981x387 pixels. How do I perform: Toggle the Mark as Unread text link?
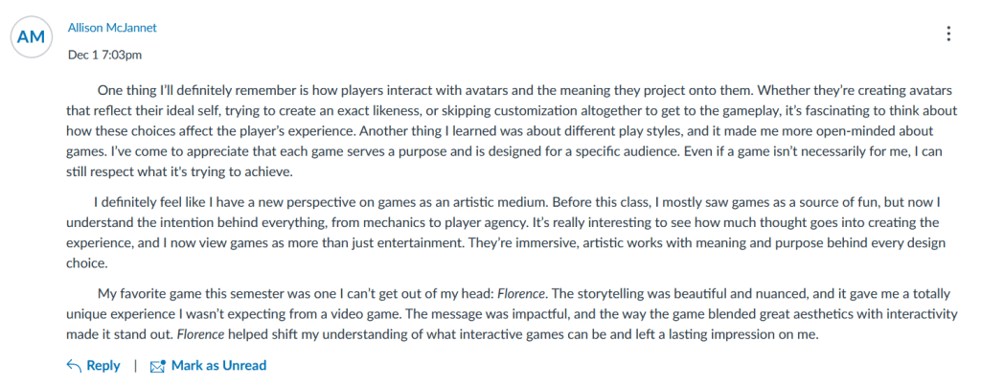point(218,366)
